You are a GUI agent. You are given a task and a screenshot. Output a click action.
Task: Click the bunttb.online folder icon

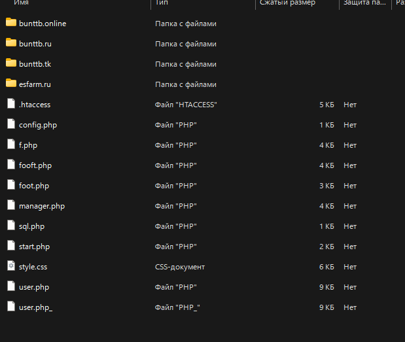pyautogui.click(x=10, y=23)
